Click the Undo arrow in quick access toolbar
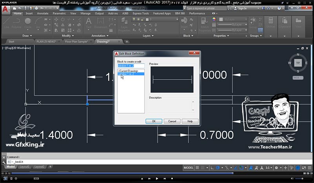The height and width of the screenshot is (183, 314). click(42, 8)
